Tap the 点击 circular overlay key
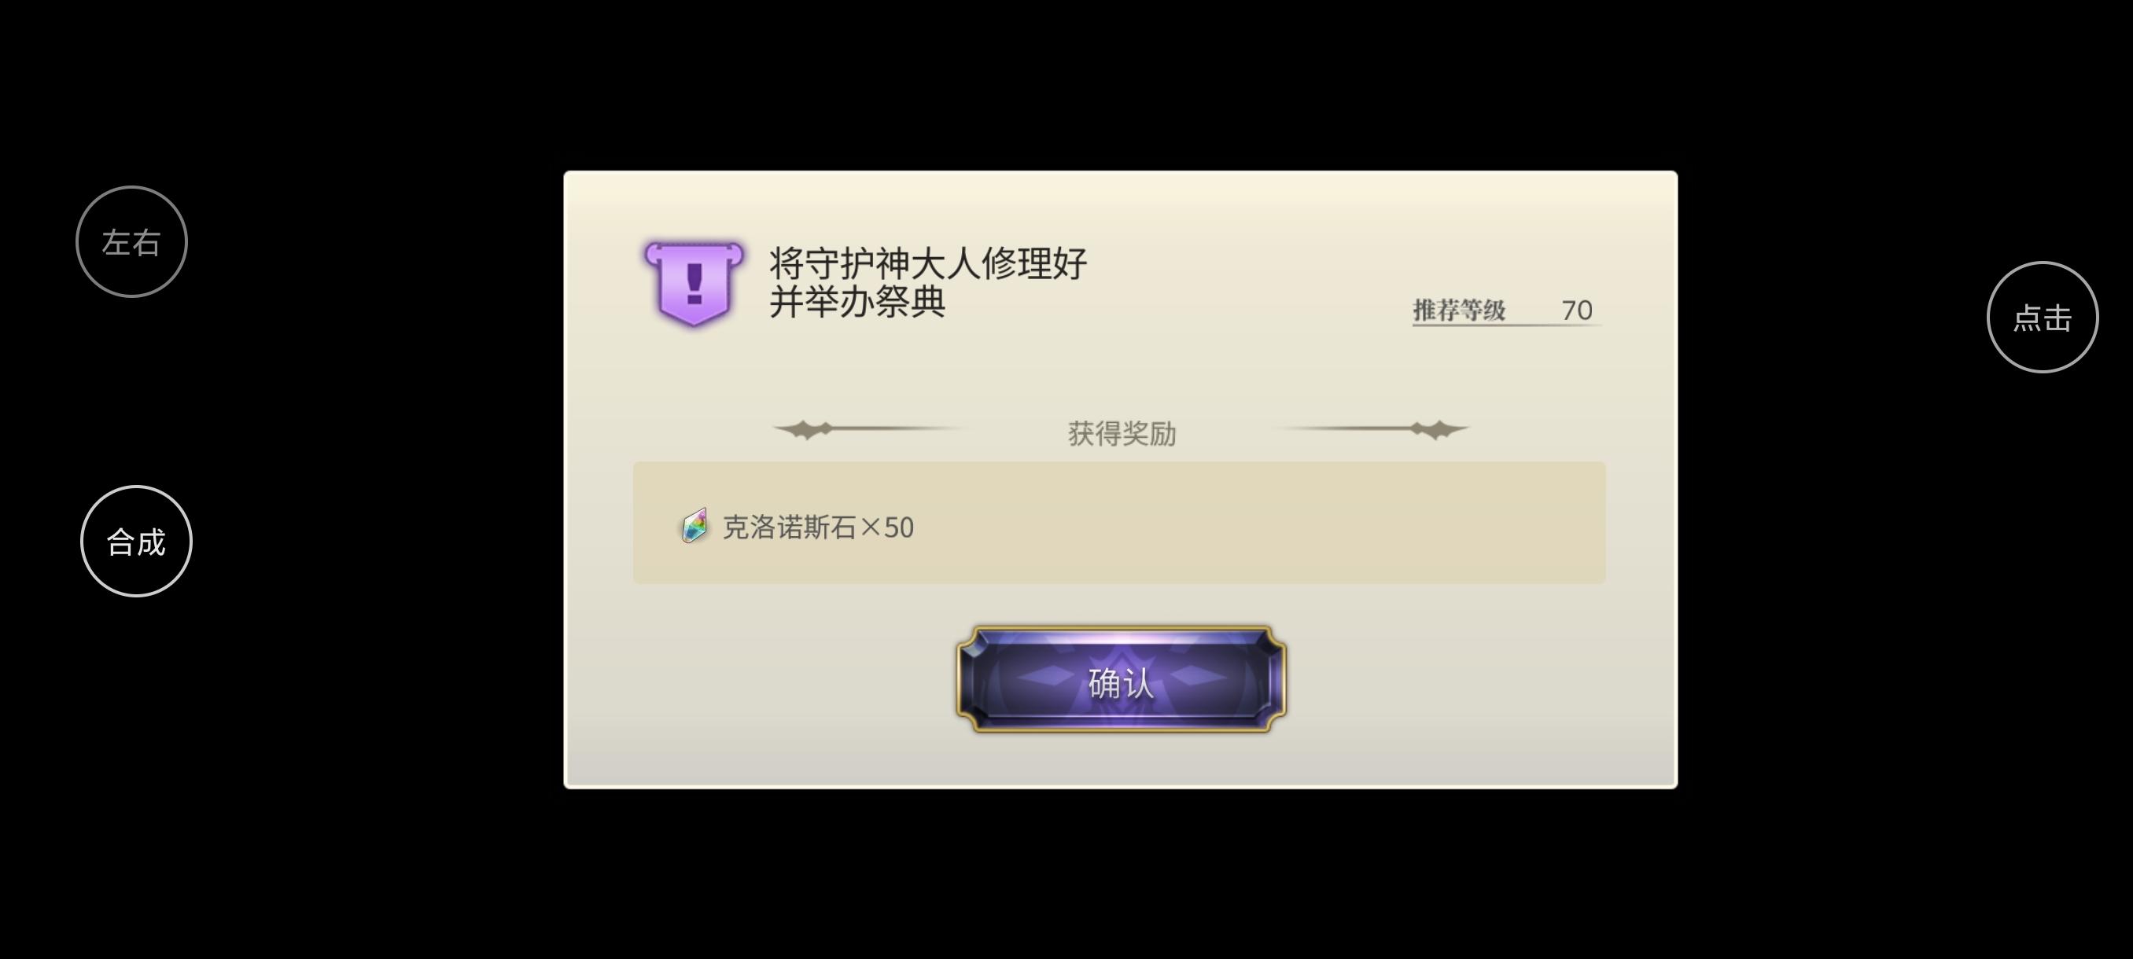The width and height of the screenshot is (2133, 959). (2043, 317)
